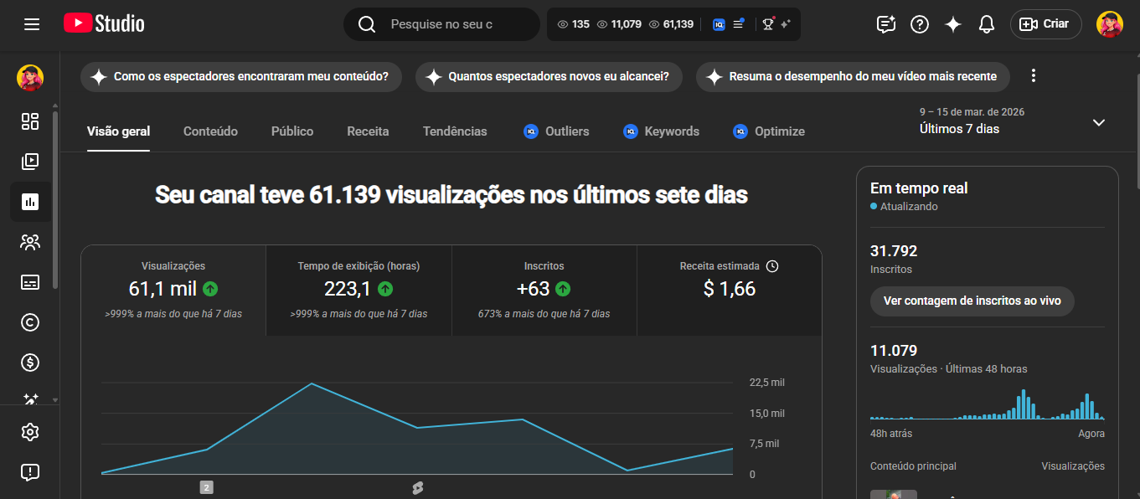This screenshot has width=1140, height=499.
Task: Expand the Últimos 7 dias date range dropdown
Action: (x=1013, y=121)
